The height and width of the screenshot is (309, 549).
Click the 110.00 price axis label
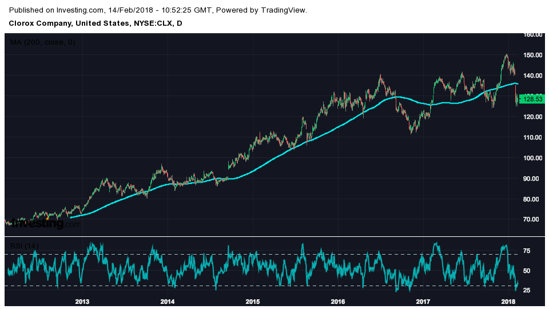[533, 137]
